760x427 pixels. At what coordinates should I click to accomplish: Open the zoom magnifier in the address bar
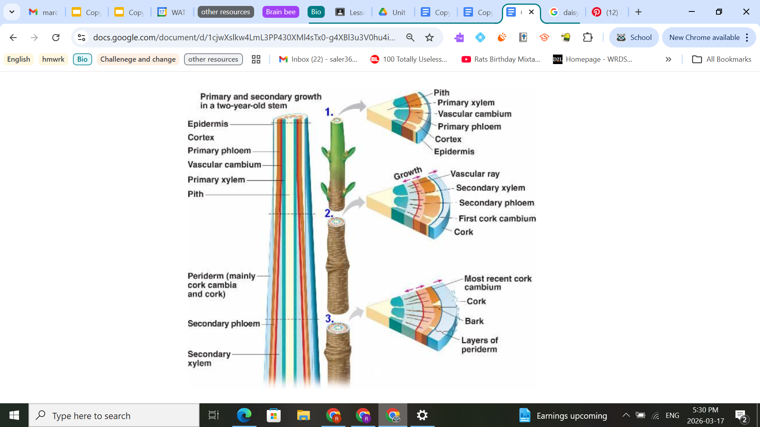410,38
